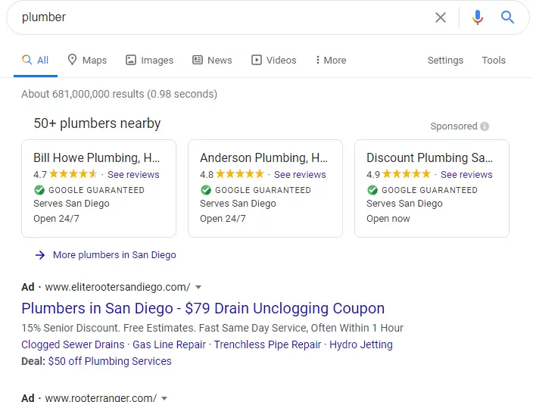Submit search with the magnifier icon
Viewport: 533px width, 402px height.
[x=507, y=17]
